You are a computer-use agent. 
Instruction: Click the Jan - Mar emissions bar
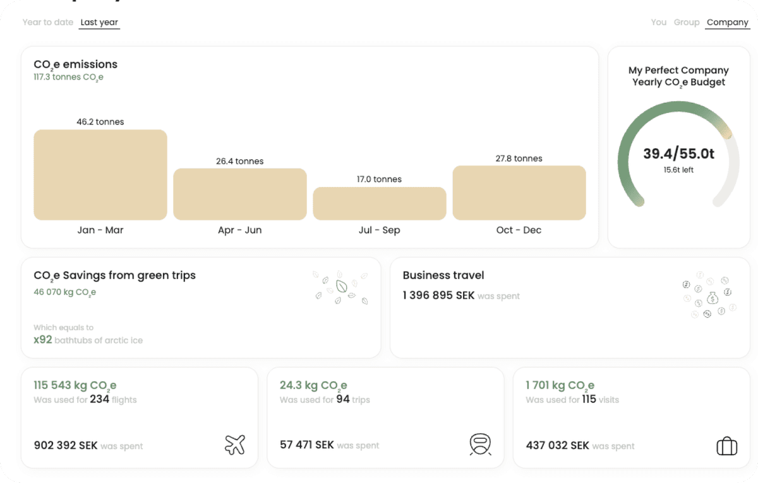click(100, 175)
